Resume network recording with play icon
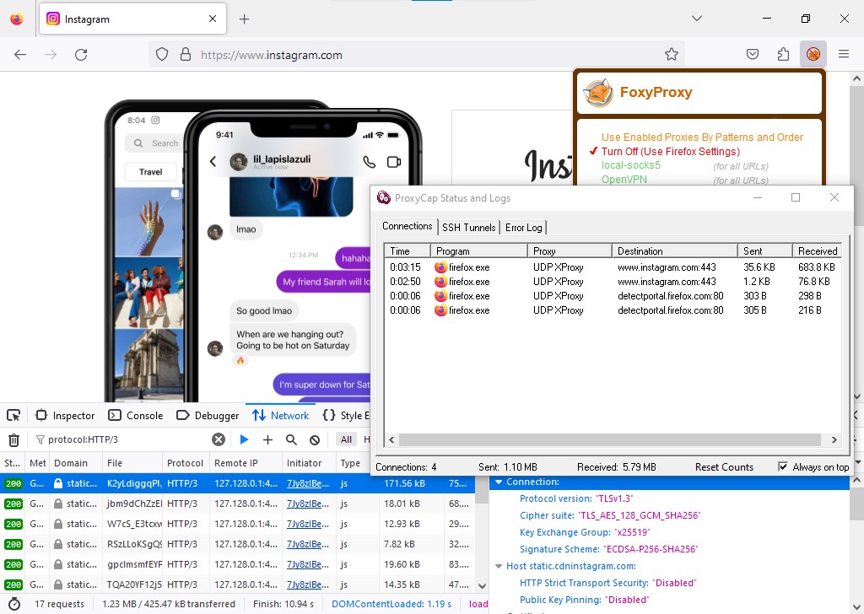 click(x=244, y=439)
